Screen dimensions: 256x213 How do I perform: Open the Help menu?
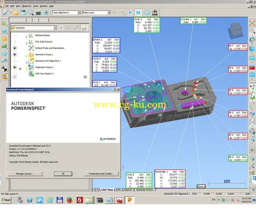pos(51,6)
